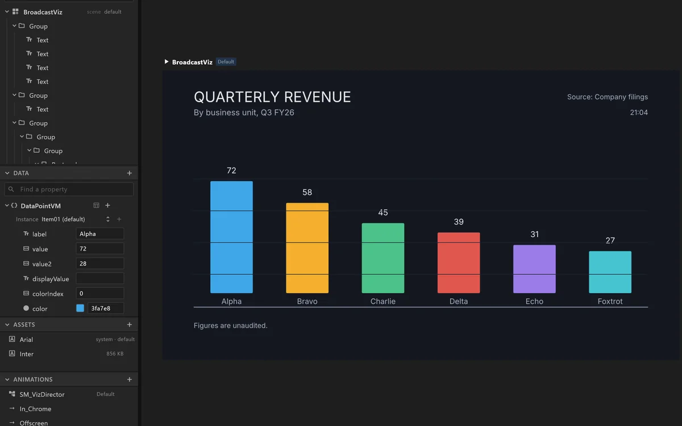Select the red Delta bar
This screenshot has width=682, height=426.
(x=459, y=262)
